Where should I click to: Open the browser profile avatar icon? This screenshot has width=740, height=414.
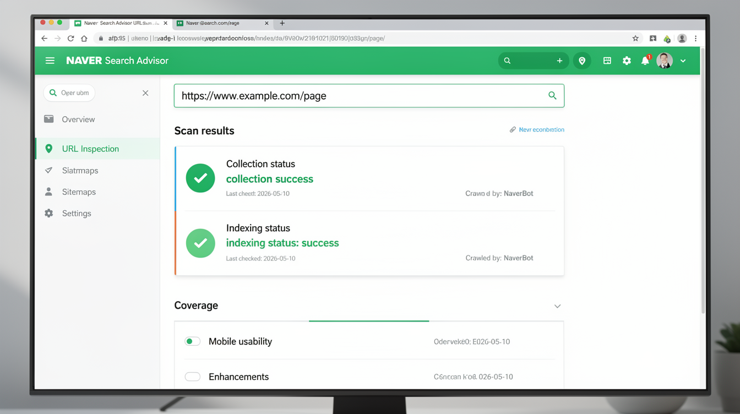tap(682, 39)
